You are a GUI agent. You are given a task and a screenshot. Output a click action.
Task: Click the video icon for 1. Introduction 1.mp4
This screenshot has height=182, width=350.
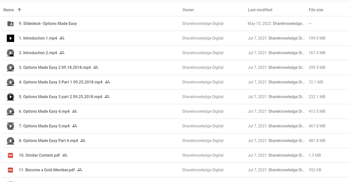[11, 38]
